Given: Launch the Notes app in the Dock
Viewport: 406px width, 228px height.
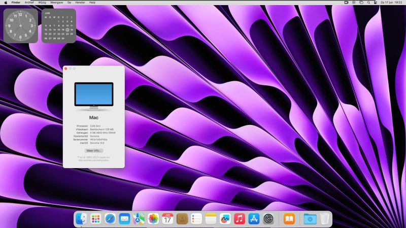Looking at the screenshot, I should click(211, 219).
